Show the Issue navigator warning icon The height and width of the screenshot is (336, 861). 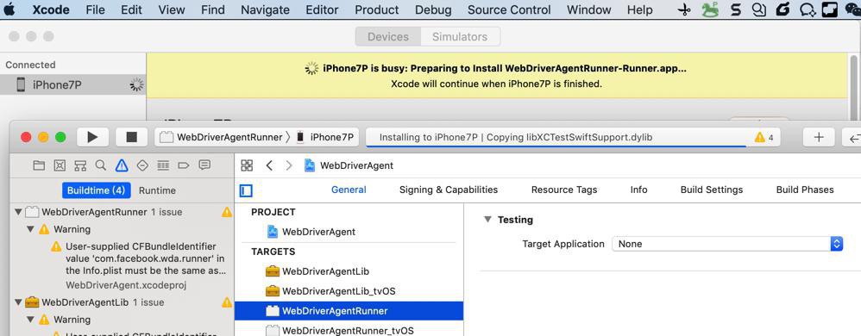coord(122,165)
